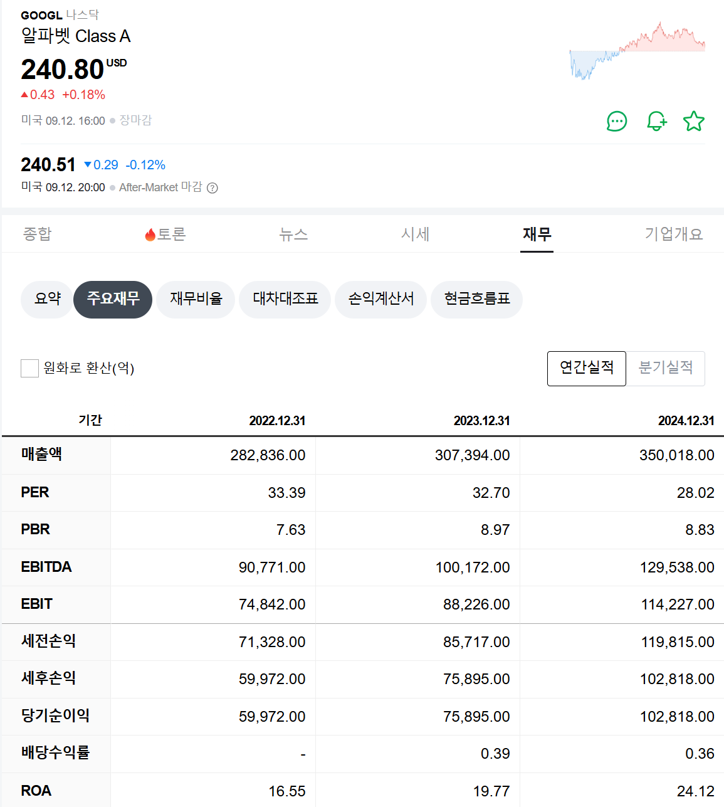This screenshot has height=807, width=724.
Task: Select the 주요재무 pill button
Action: 113,299
